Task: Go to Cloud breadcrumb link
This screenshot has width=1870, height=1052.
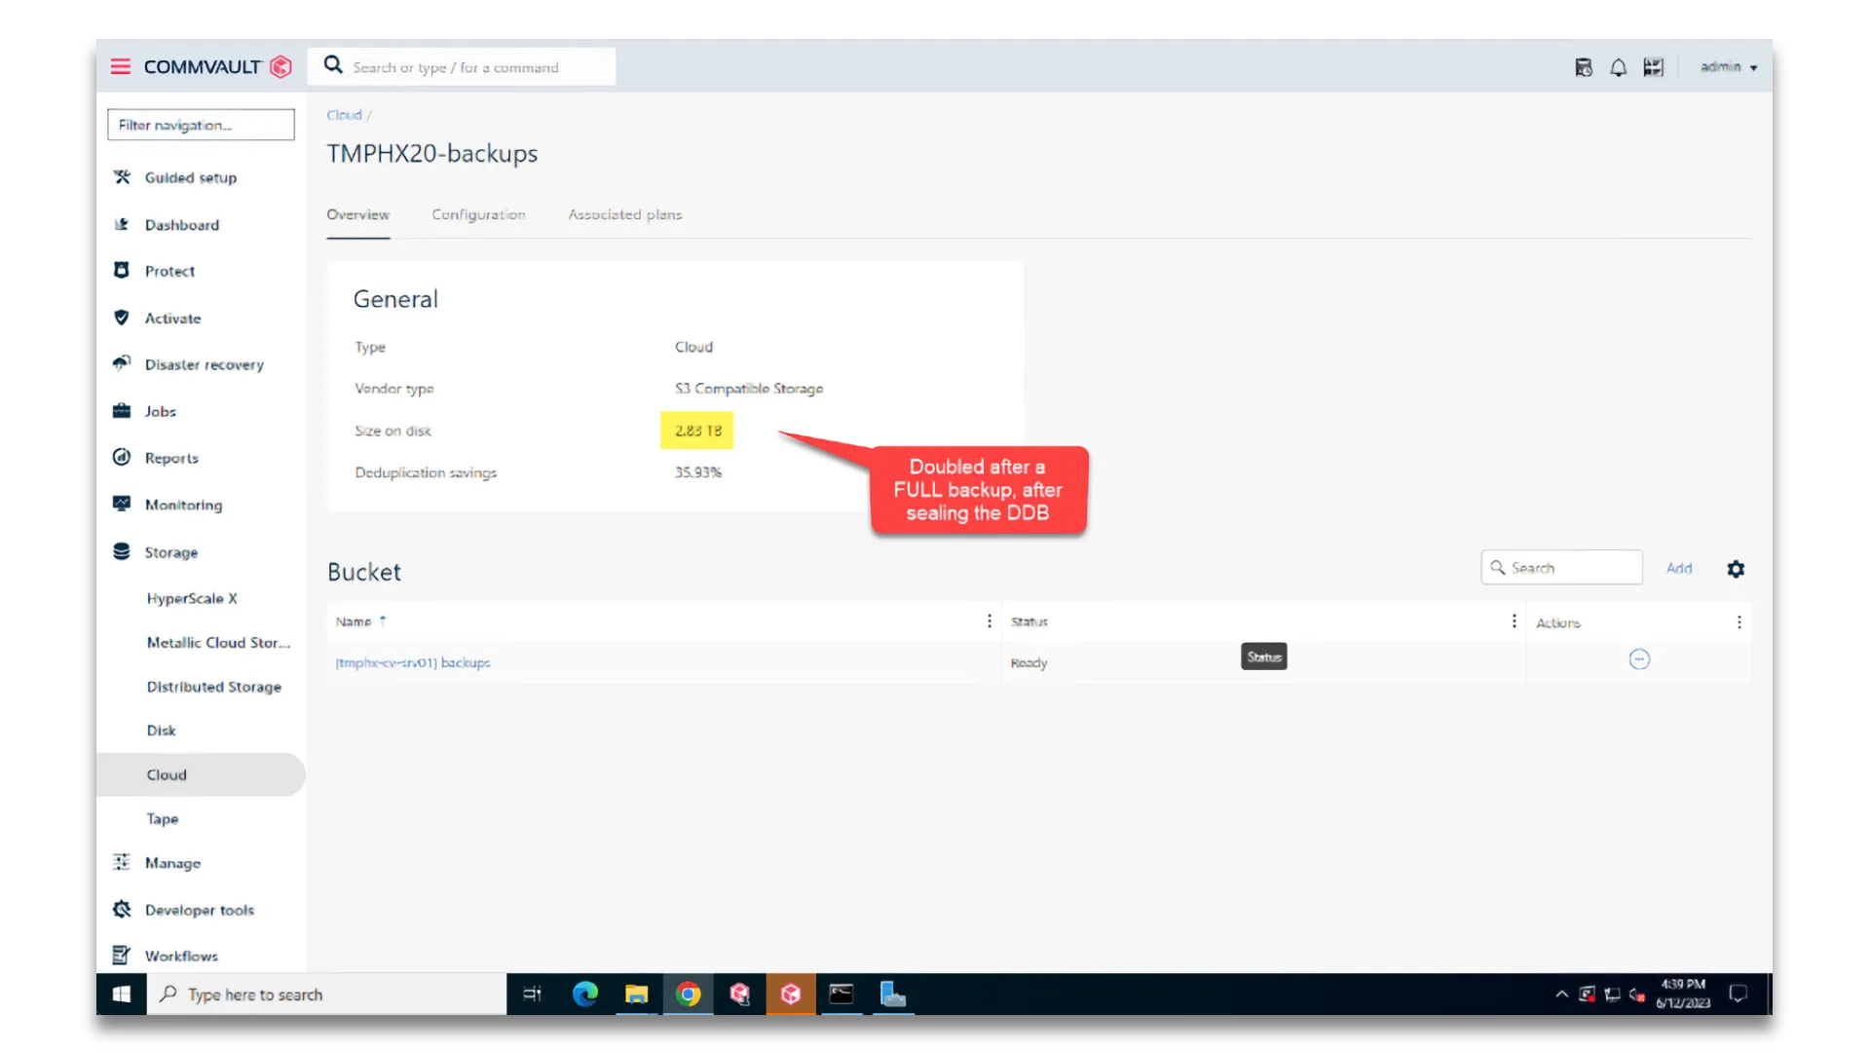Action: tap(344, 115)
